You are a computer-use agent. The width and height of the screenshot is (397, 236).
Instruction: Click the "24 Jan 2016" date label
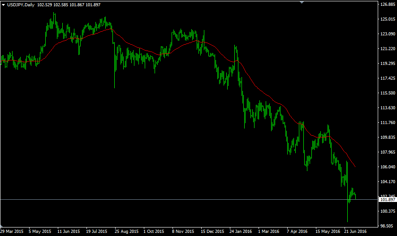(241, 232)
